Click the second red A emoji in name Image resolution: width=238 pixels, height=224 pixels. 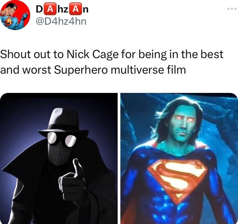pyautogui.click(x=75, y=9)
